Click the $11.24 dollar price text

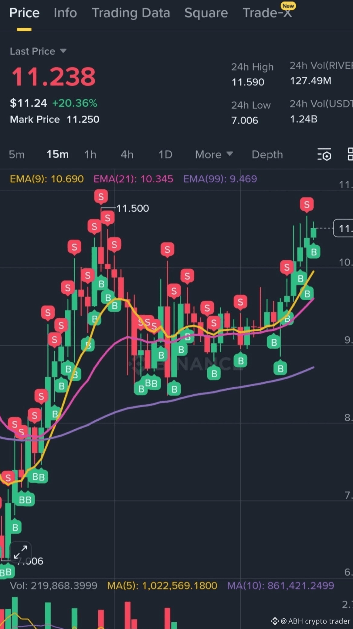pyautogui.click(x=29, y=103)
